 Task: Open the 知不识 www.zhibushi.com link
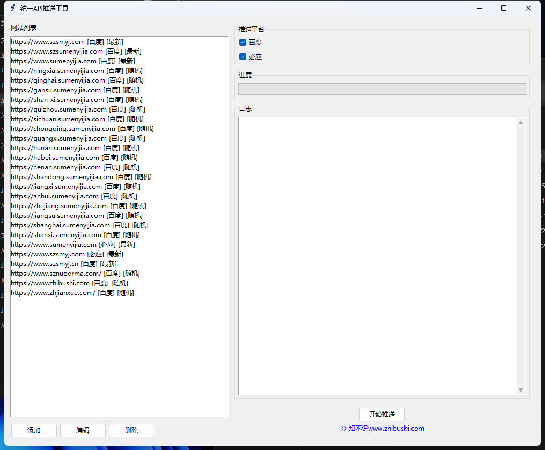pos(382,429)
